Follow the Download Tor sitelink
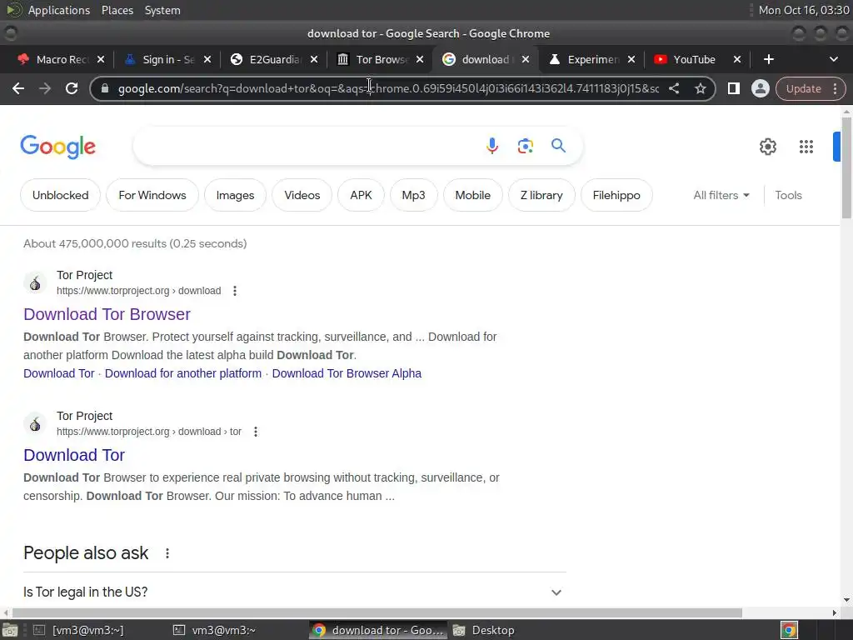 coord(59,373)
